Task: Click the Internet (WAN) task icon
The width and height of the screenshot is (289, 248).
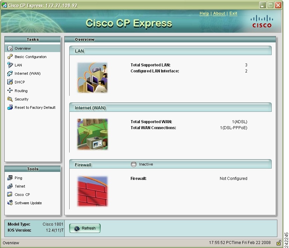Action: [x=10, y=73]
